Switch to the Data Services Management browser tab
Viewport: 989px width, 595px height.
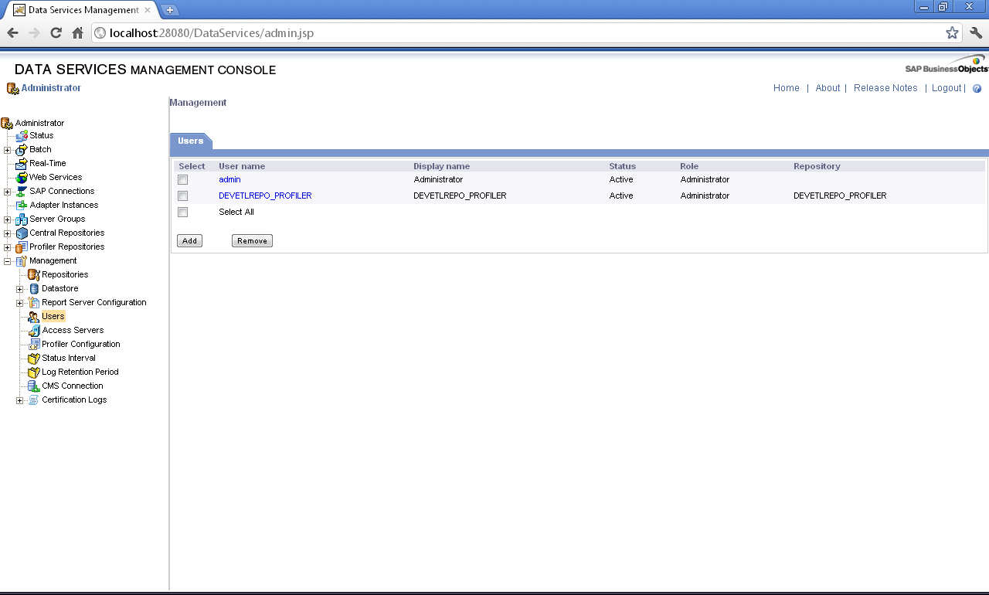click(x=83, y=10)
